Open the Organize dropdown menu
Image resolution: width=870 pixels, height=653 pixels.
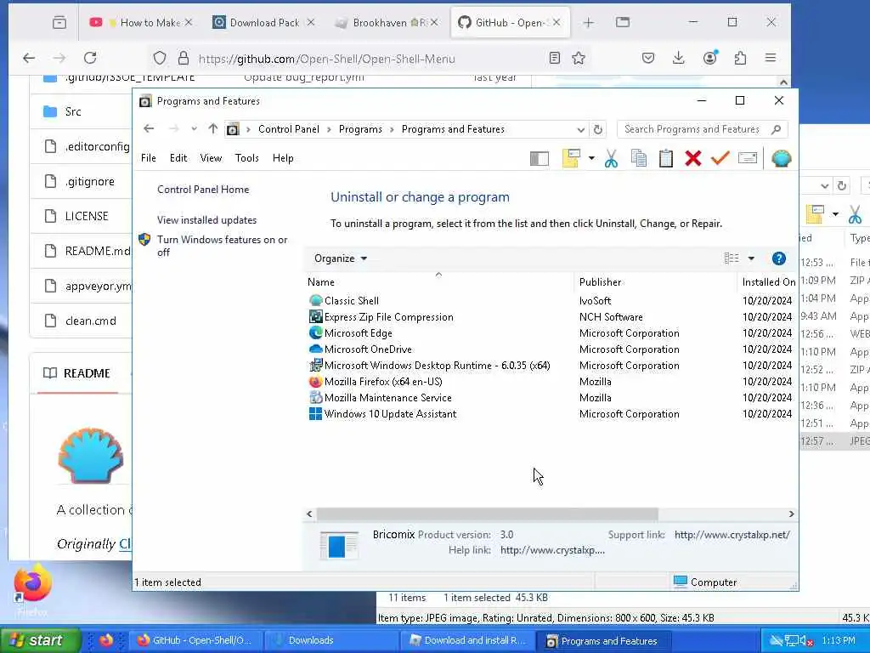point(340,258)
